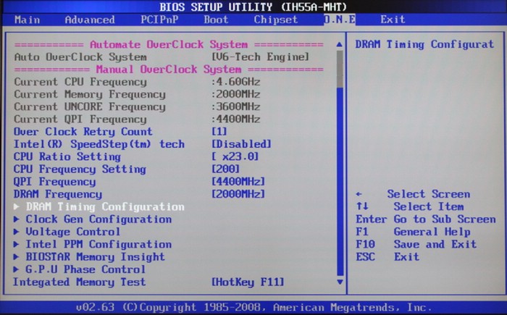Select the DRAM Frequency label
Viewport: 507px width, 315px height.
57,194
